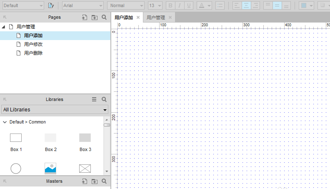330x189 pixels.
Task: Align text to the bottom
Action: point(286,5)
